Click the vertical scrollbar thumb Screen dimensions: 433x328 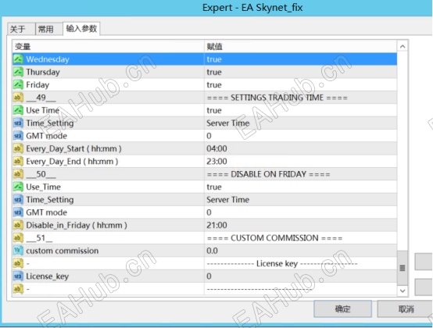pyautogui.click(x=403, y=268)
